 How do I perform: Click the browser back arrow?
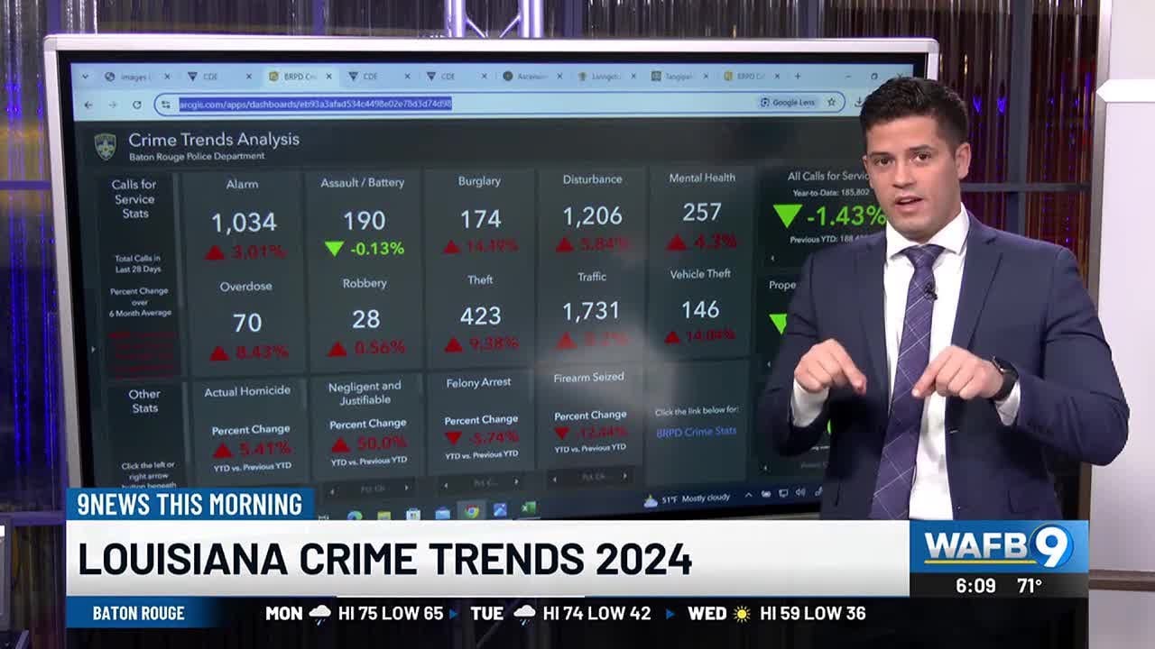click(88, 105)
